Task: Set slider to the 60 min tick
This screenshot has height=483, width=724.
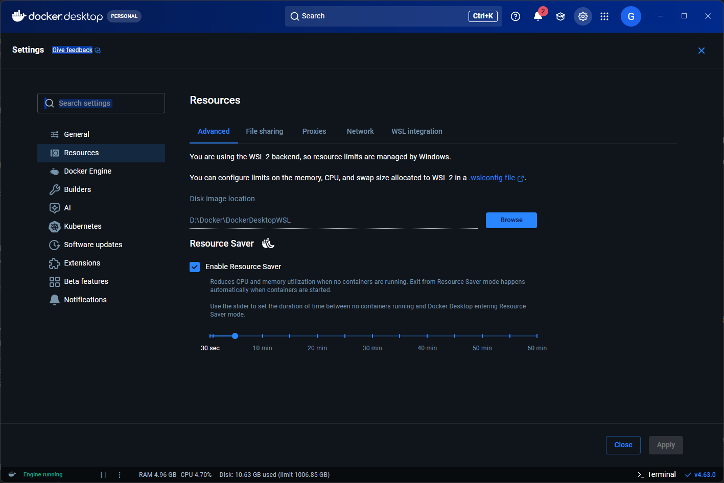Action: (x=537, y=336)
